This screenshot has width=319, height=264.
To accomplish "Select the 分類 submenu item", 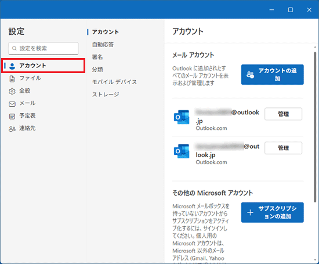I will [x=97, y=70].
